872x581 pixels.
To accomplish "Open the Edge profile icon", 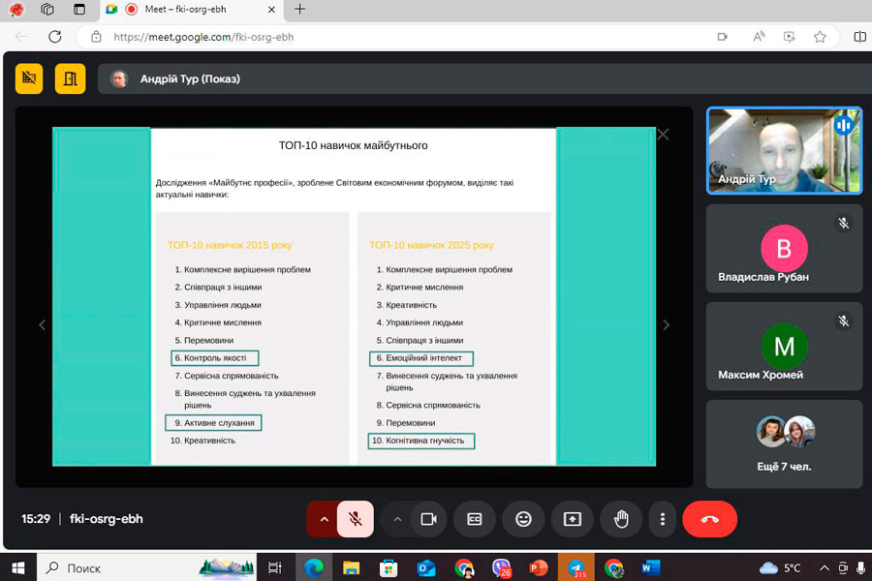I will point(16,9).
